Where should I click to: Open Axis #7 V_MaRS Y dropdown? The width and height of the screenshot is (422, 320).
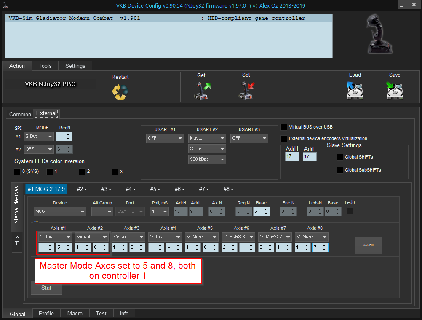pyautogui.click(x=275, y=237)
